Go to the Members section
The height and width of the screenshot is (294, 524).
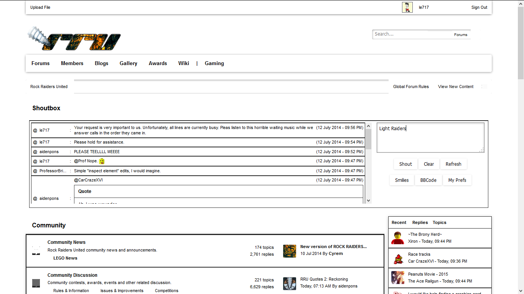click(x=72, y=64)
